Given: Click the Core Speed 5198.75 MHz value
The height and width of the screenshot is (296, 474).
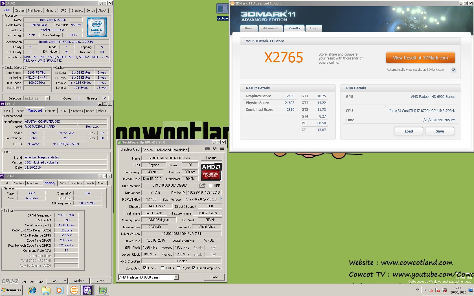Looking at the screenshot, I should point(37,72).
